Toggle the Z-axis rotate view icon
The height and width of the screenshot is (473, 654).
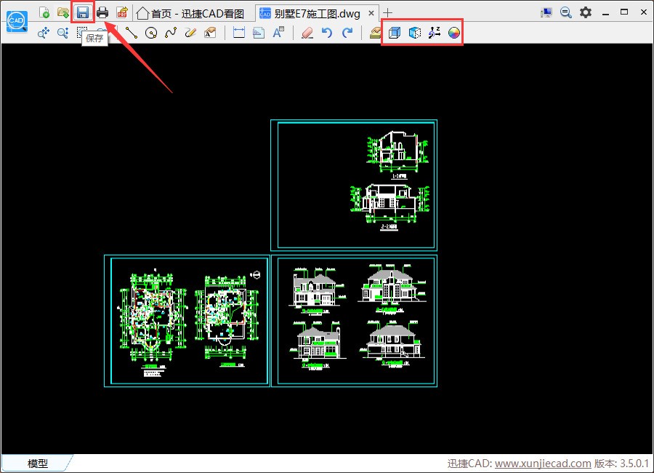(435, 33)
